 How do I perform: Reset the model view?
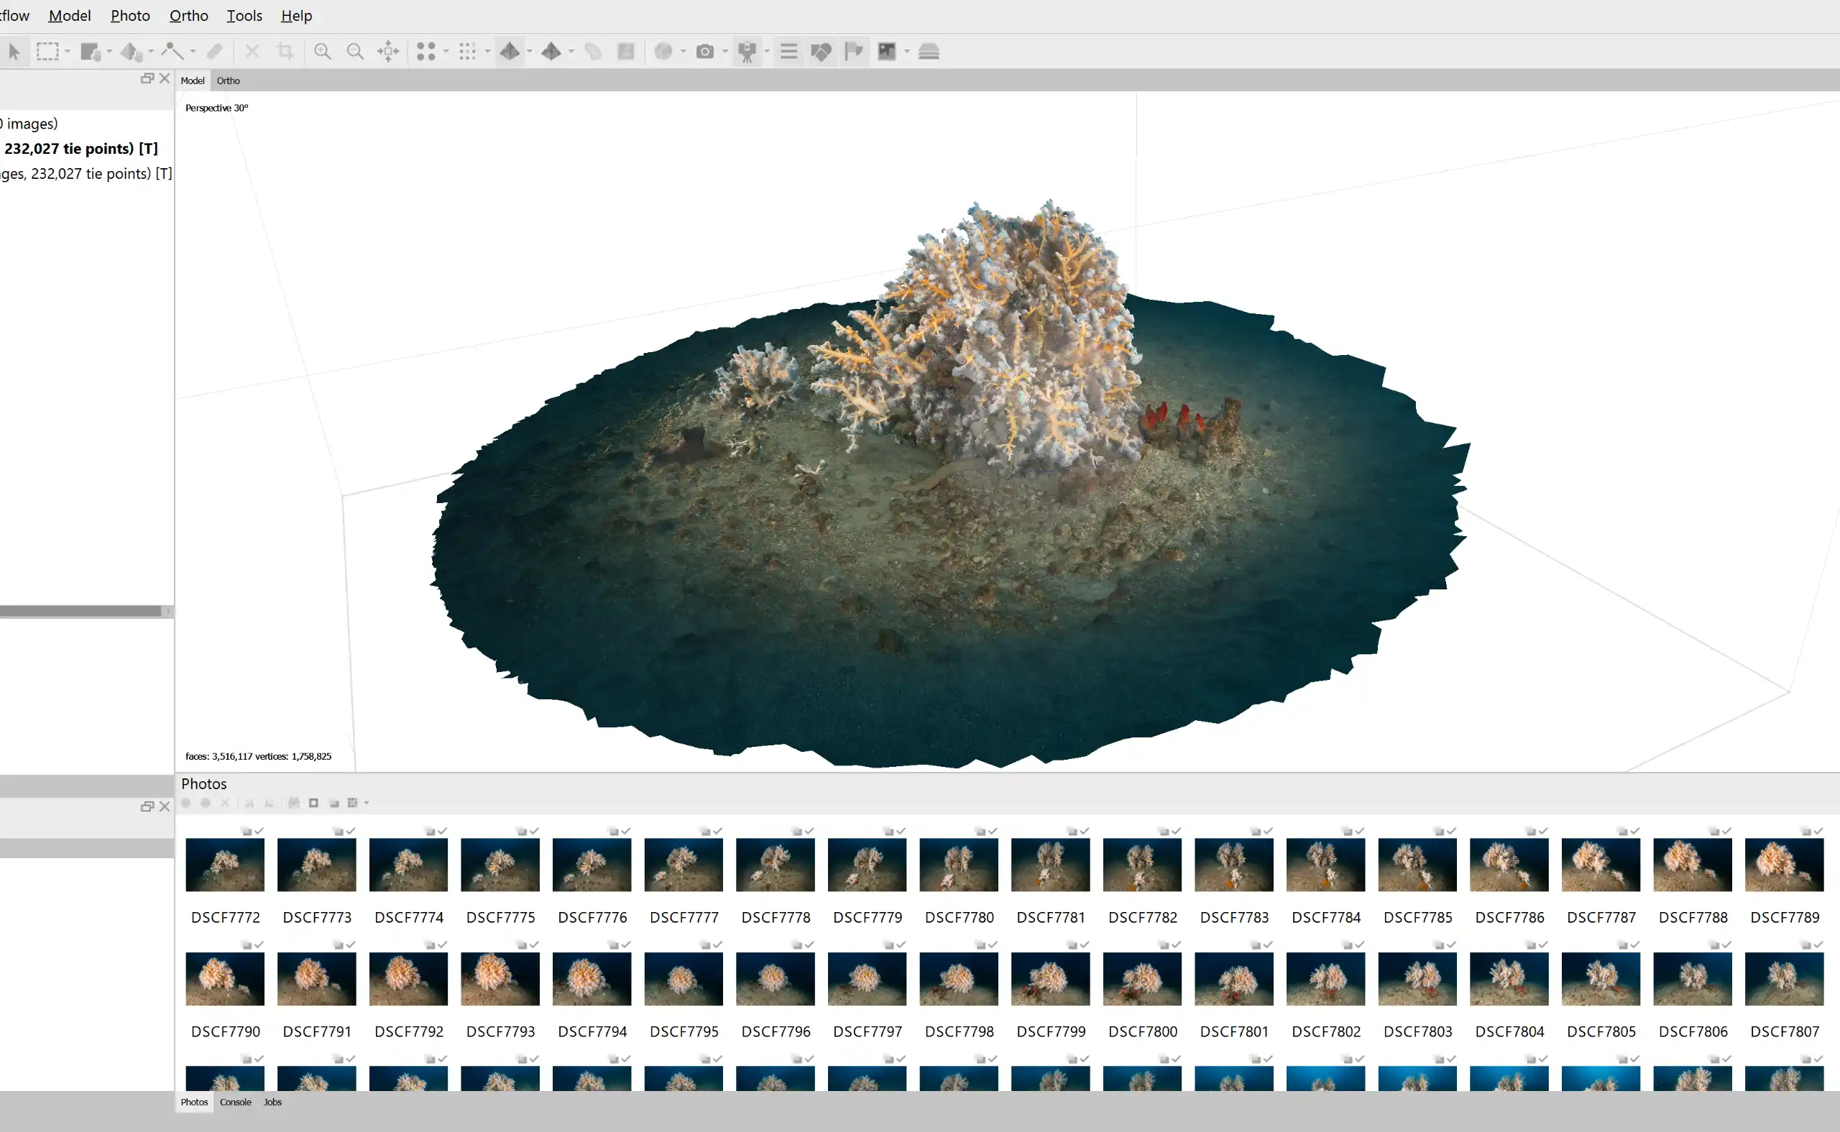387,51
